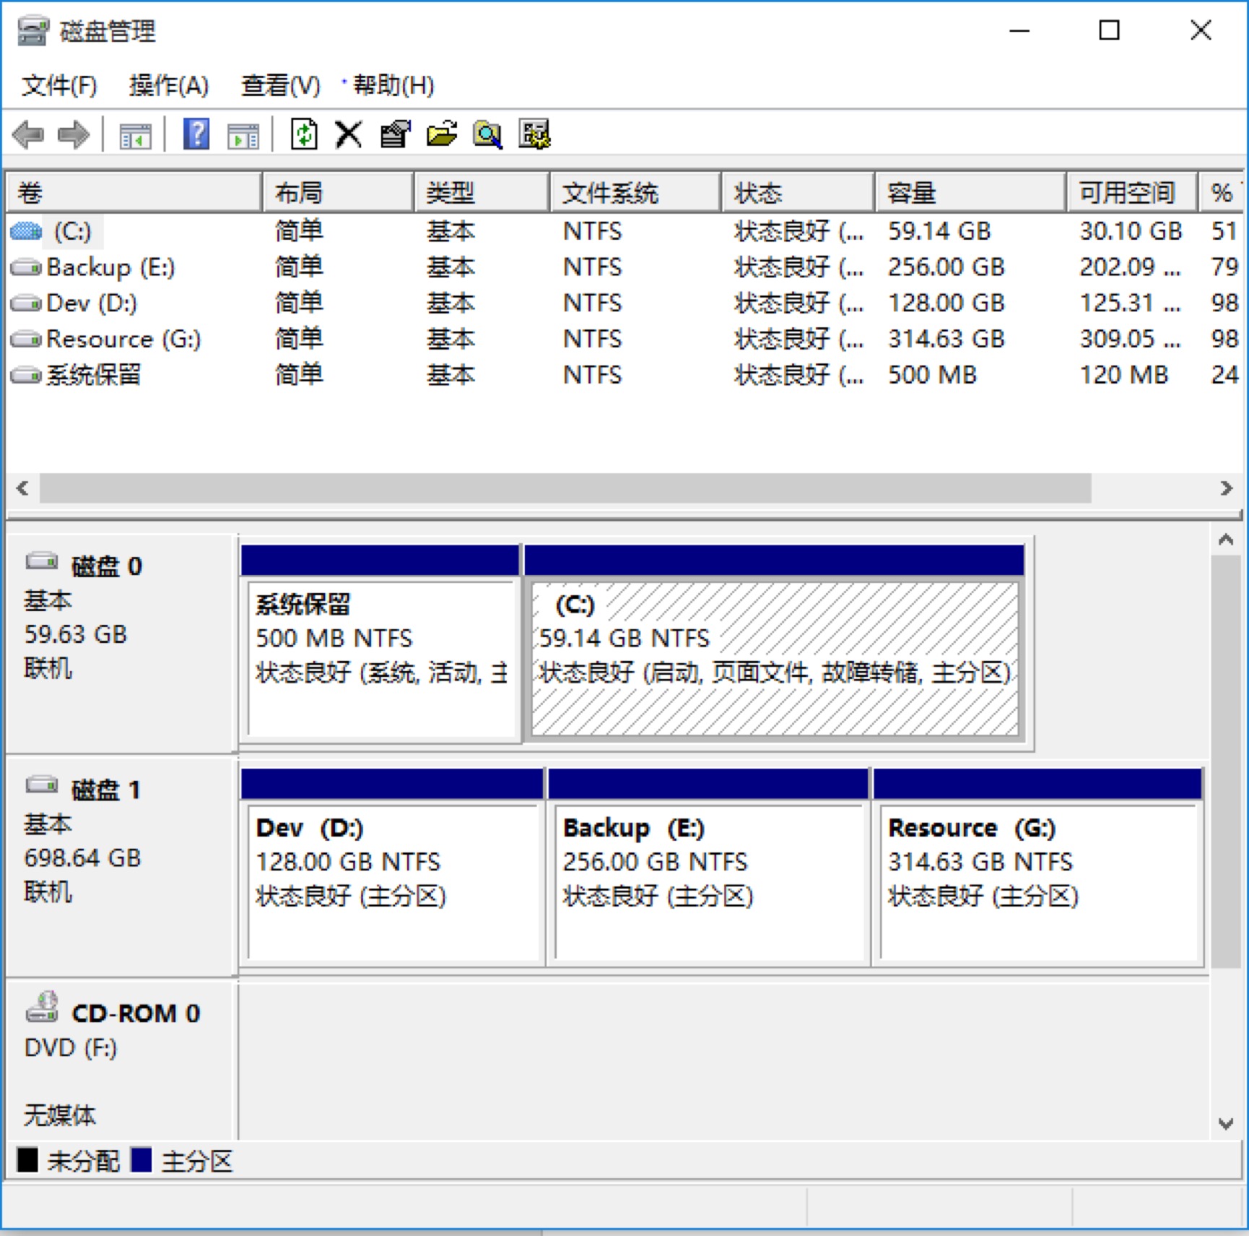Click the blue 主分区 legend swatch
Image resolution: width=1249 pixels, height=1236 pixels.
click(142, 1160)
